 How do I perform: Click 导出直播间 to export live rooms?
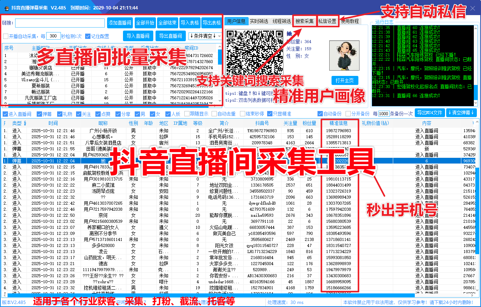point(170,36)
